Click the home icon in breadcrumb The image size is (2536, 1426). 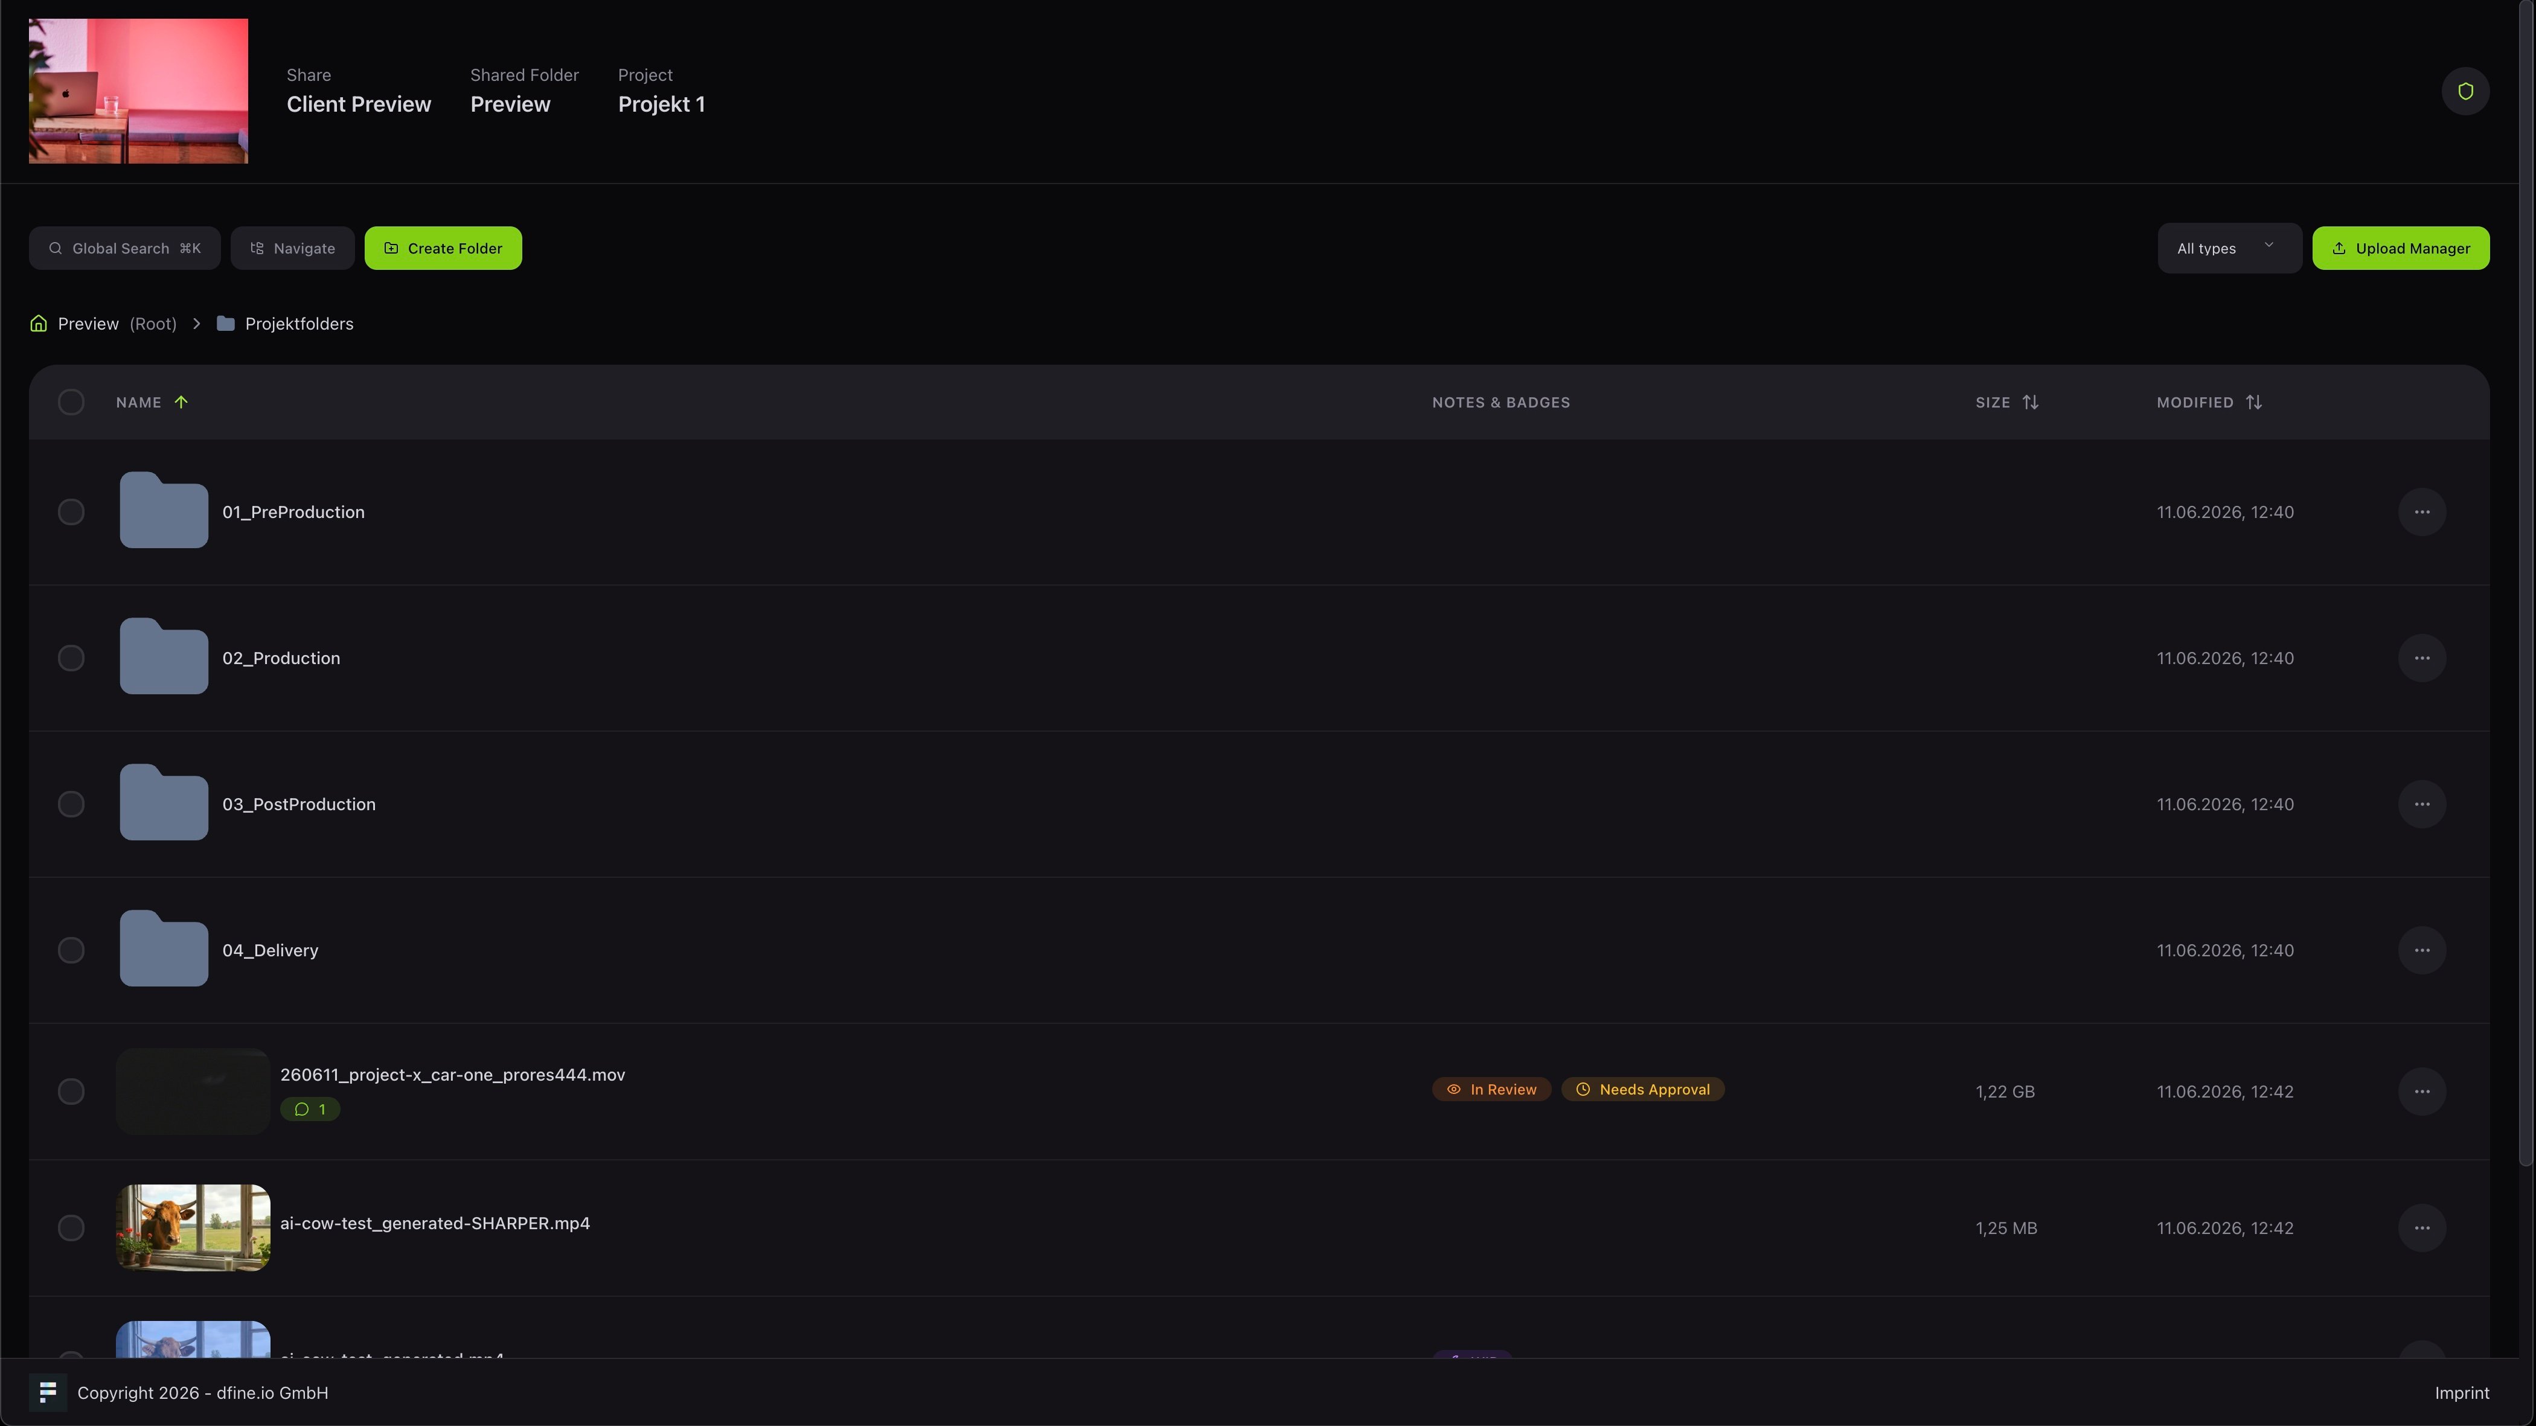pos(39,324)
